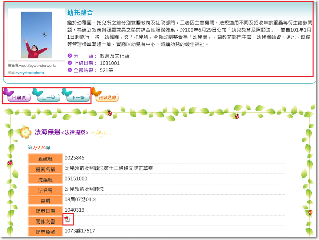Click the 法海無邊 section title
Viewport: 319px width, 240px height.
click(47, 132)
